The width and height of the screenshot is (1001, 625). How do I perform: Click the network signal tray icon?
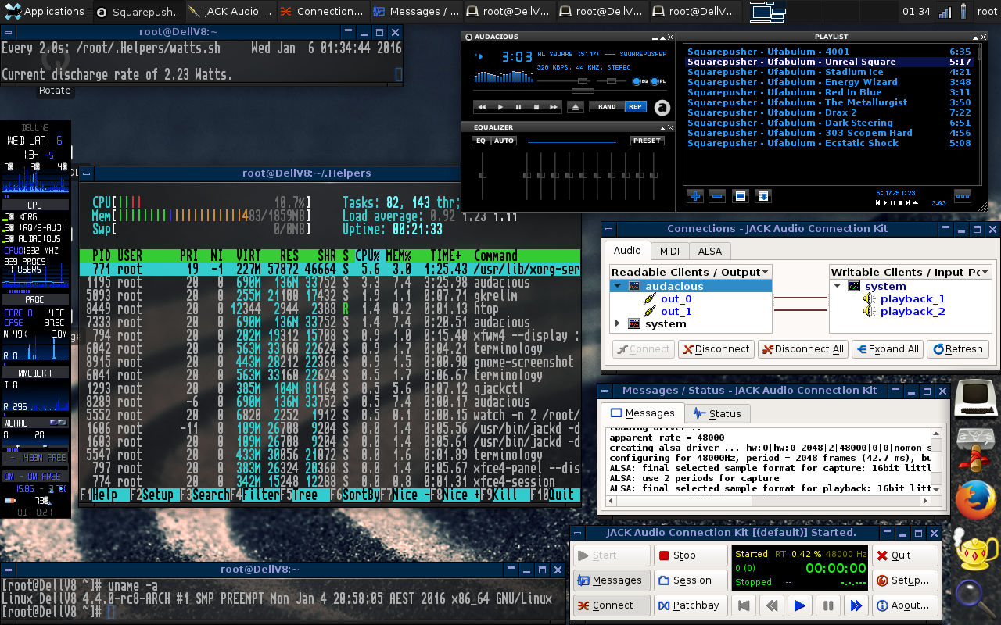coord(945,11)
